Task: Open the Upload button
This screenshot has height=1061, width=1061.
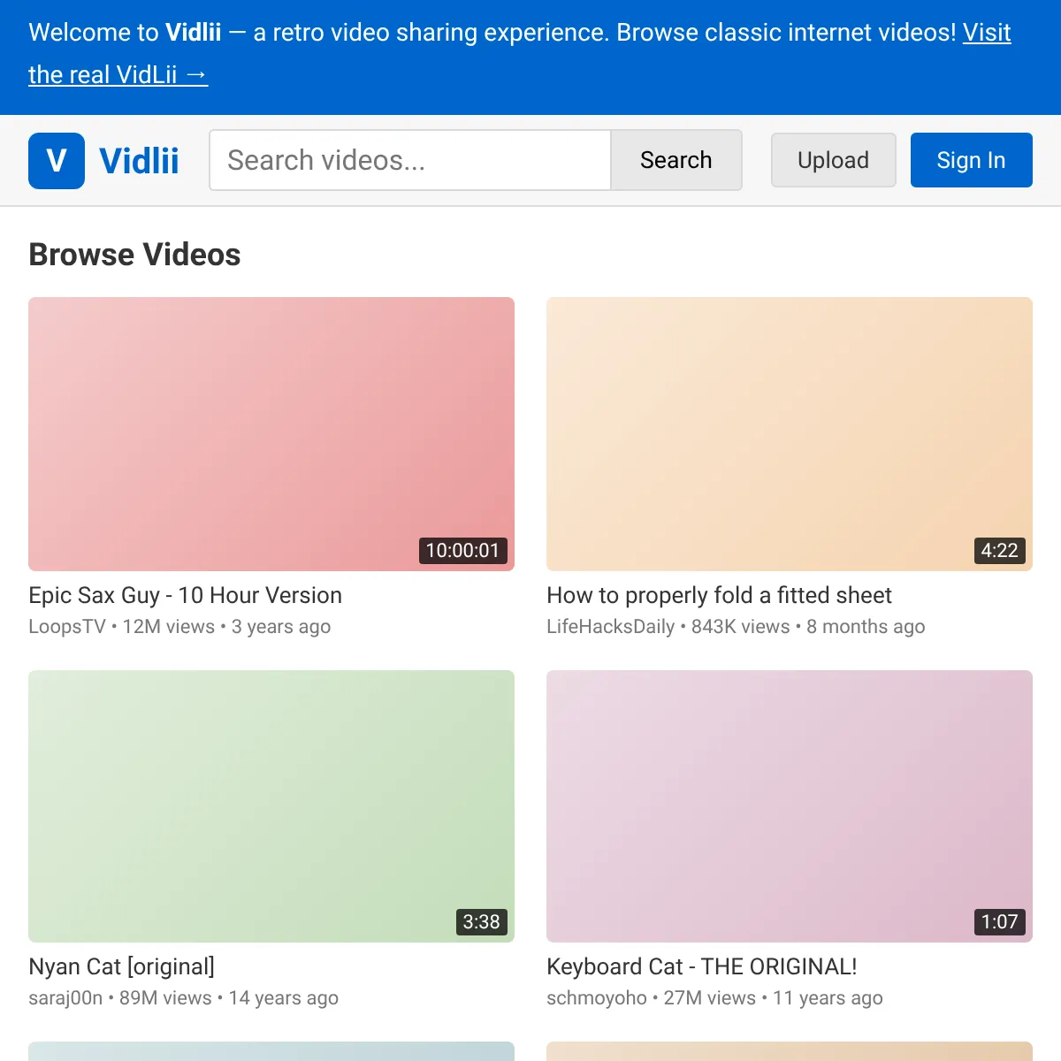Action: pos(834,160)
